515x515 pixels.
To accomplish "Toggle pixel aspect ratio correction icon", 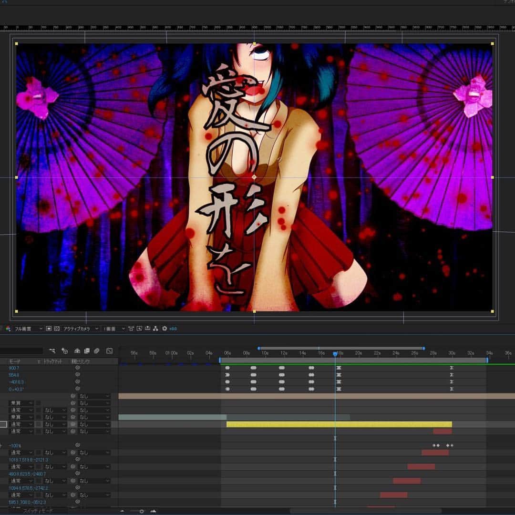I will pos(131,329).
